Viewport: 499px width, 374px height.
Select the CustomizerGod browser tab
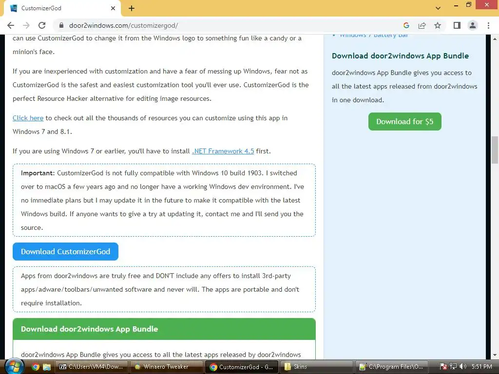click(62, 8)
